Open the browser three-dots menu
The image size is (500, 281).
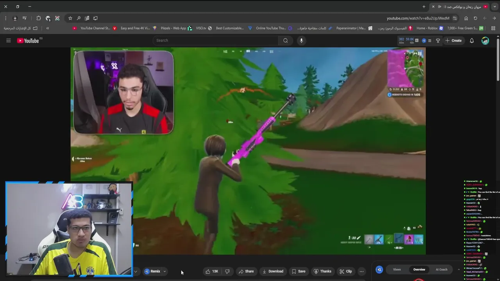click(x=5, y=18)
